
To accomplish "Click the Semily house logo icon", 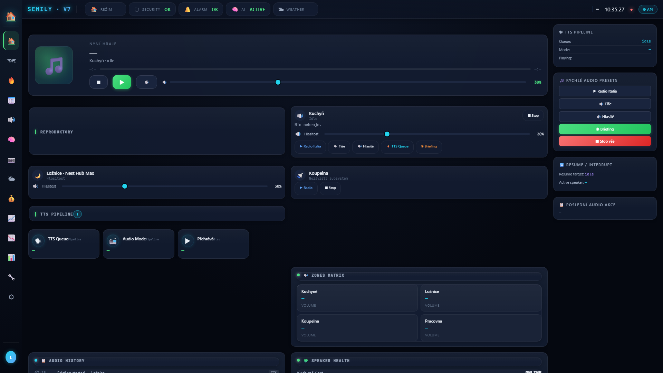I will 11,16.
